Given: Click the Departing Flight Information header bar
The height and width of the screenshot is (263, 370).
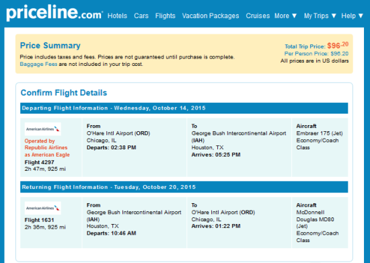Looking at the screenshot, I should click(184, 108).
